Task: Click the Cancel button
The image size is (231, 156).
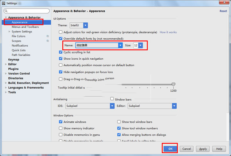Action: [x=186, y=149]
